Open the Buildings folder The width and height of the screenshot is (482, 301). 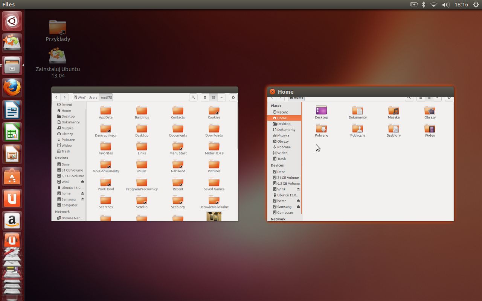142,112
